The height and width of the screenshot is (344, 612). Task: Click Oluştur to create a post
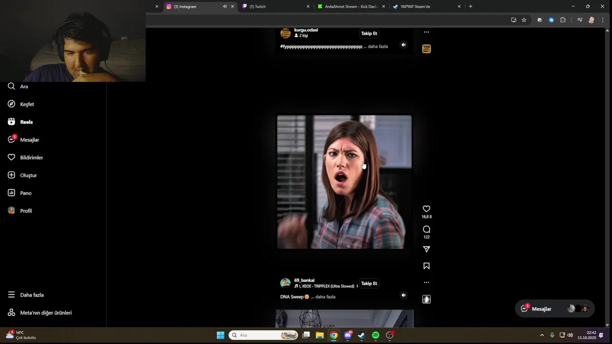(22, 175)
